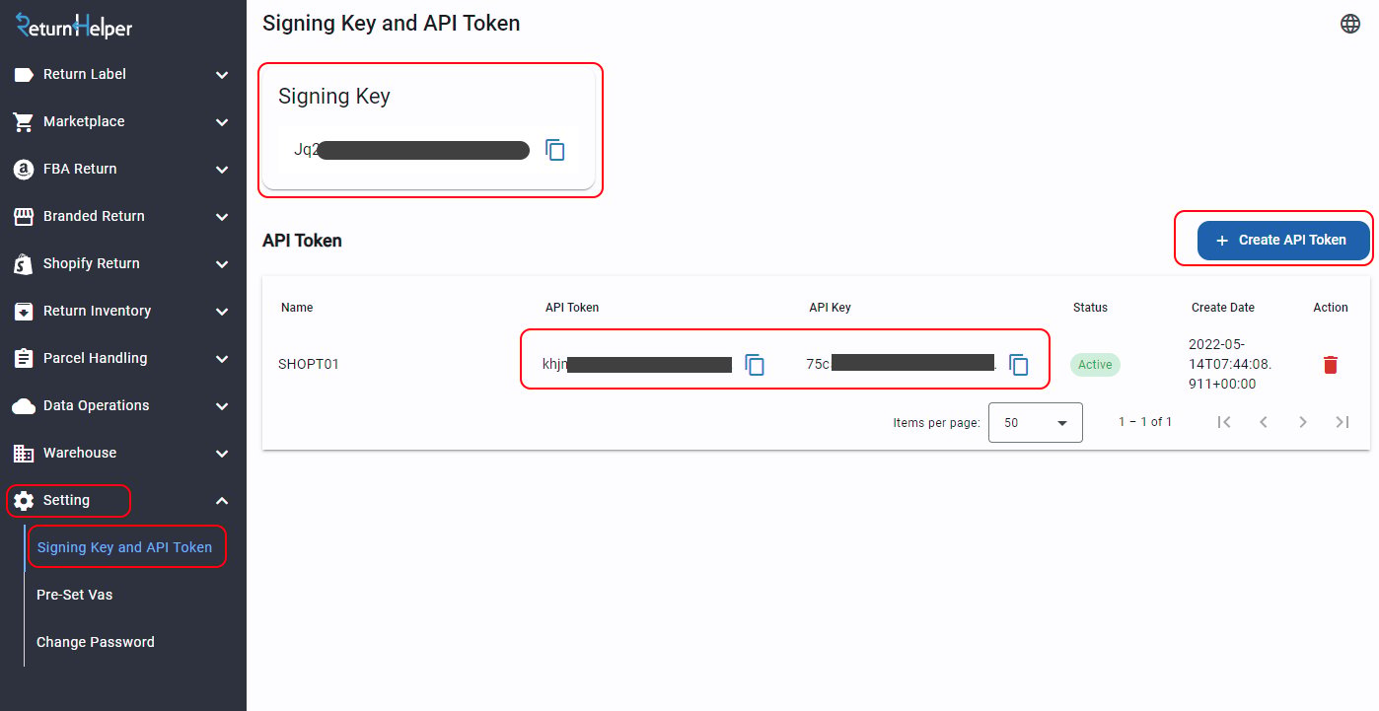Delete the SHOPT01 API token

tap(1331, 365)
